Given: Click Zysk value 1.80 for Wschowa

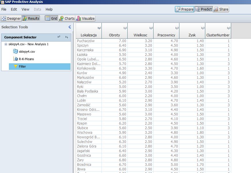Looking at the screenshot, I should [x=192, y=133].
